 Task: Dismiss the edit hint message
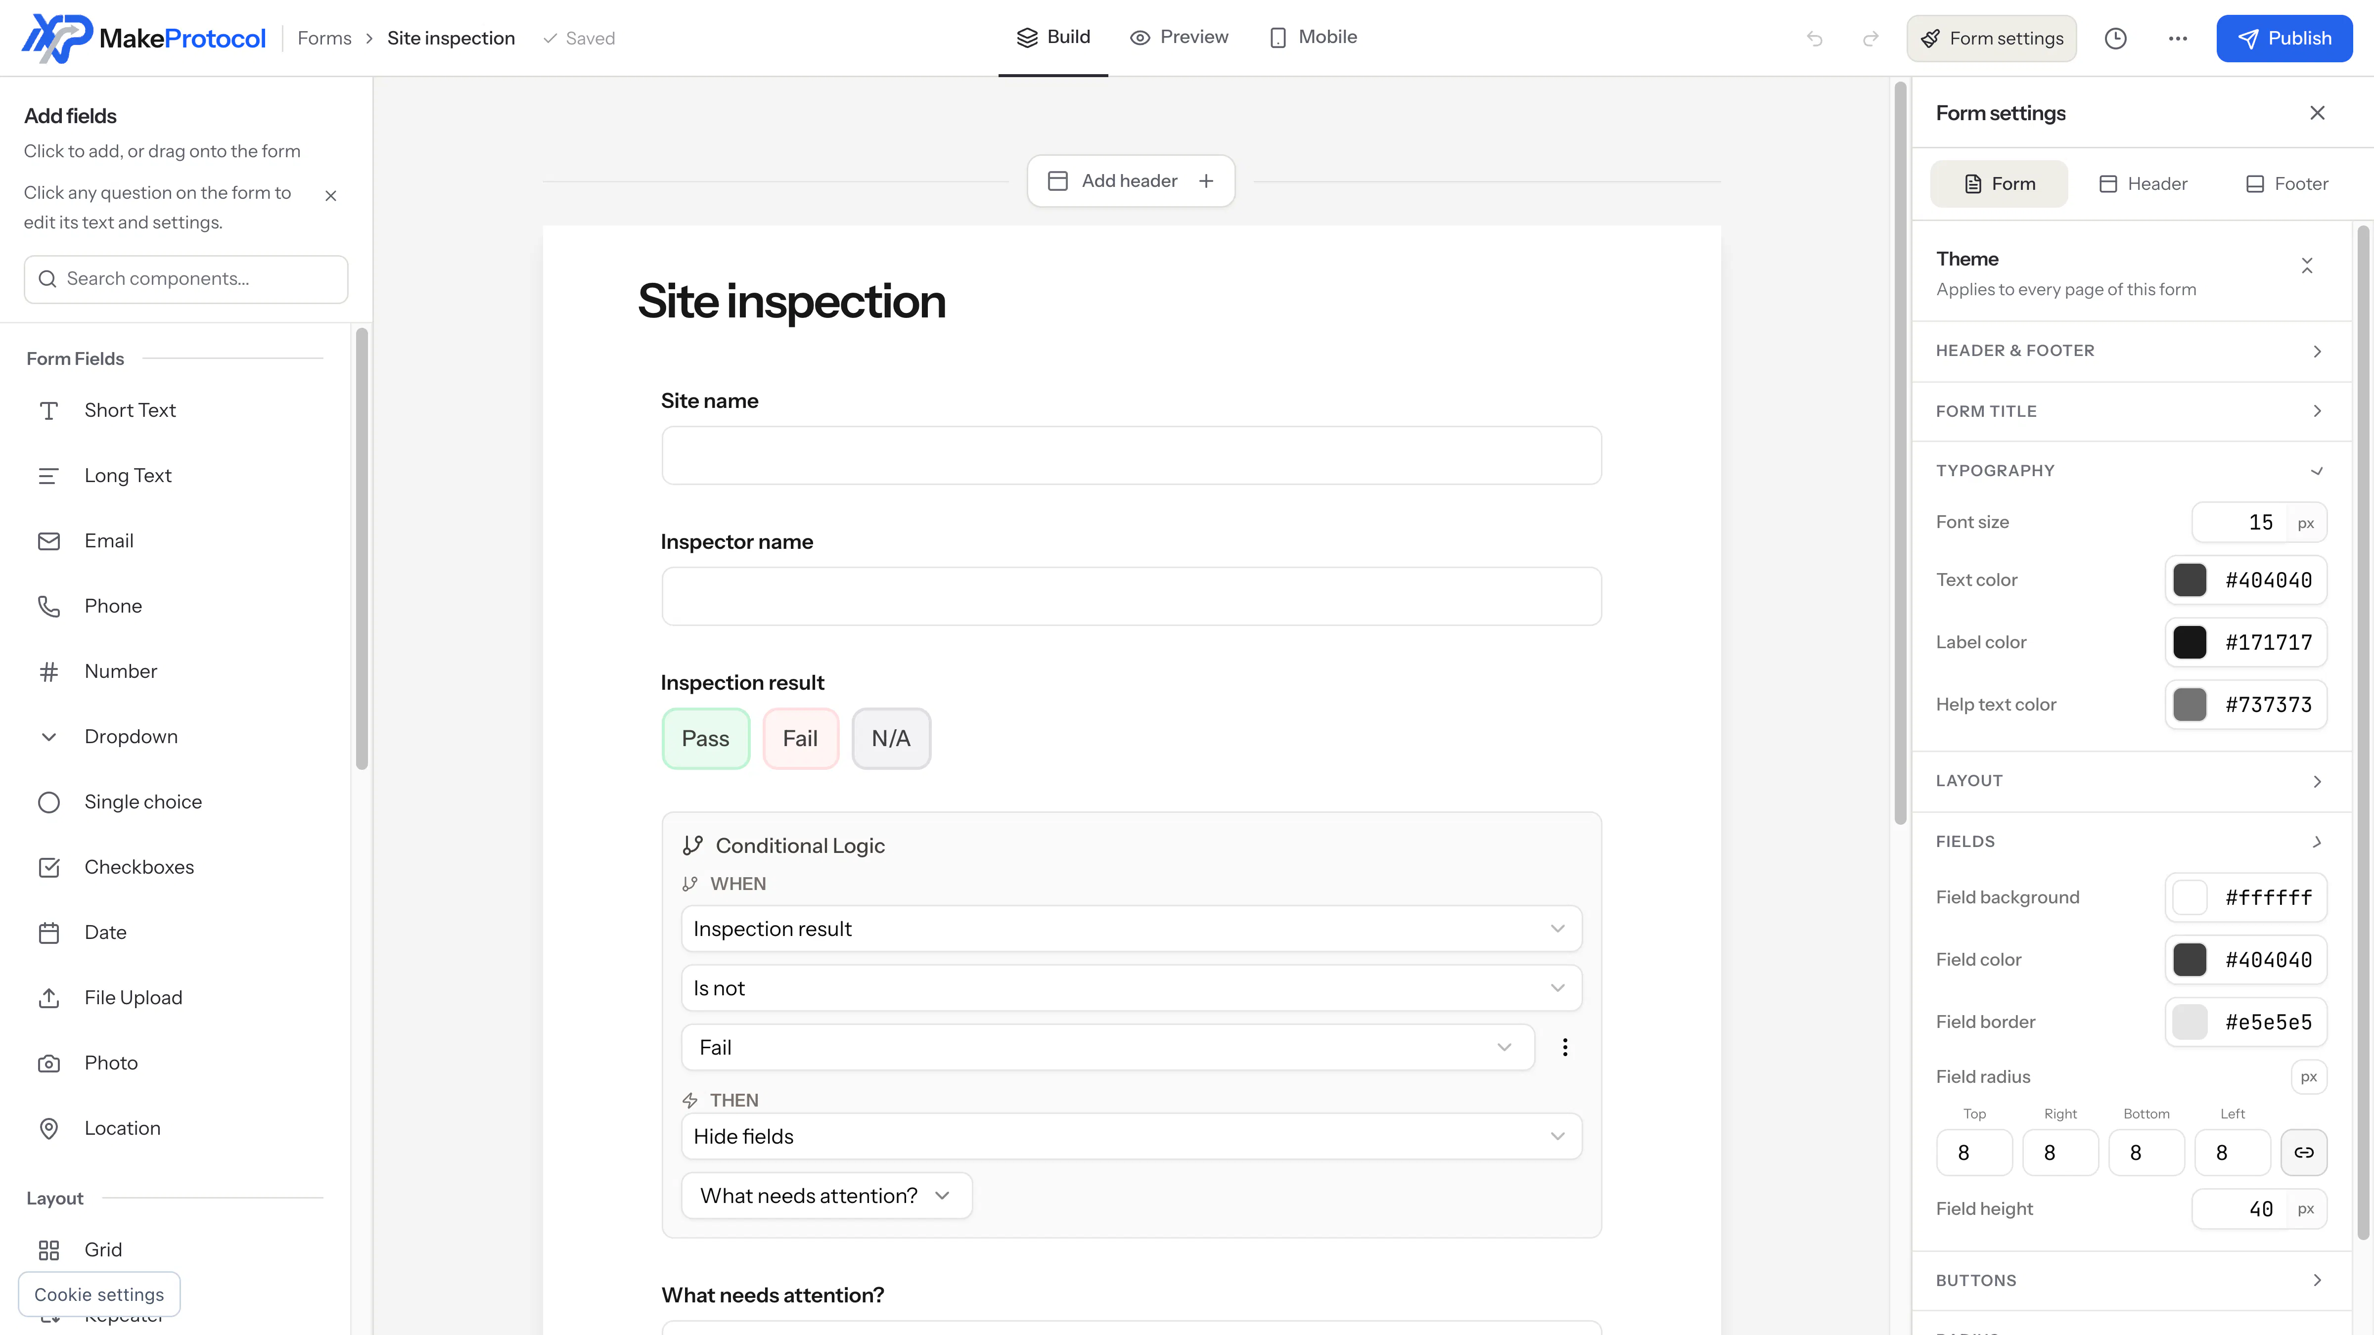[331, 195]
